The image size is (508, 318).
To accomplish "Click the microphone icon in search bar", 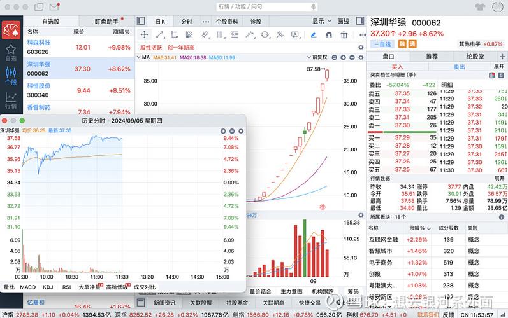I will coord(313,7).
